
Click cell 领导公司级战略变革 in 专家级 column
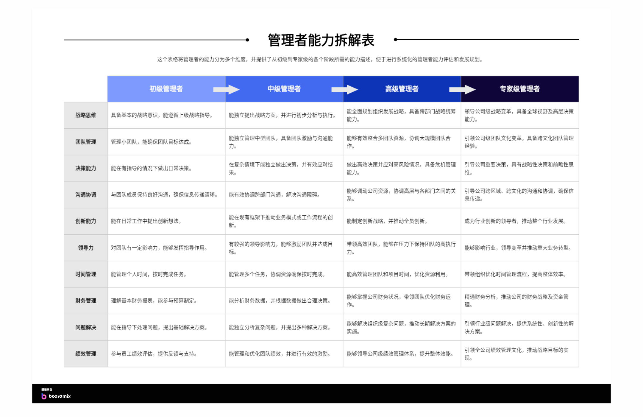point(520,115)
